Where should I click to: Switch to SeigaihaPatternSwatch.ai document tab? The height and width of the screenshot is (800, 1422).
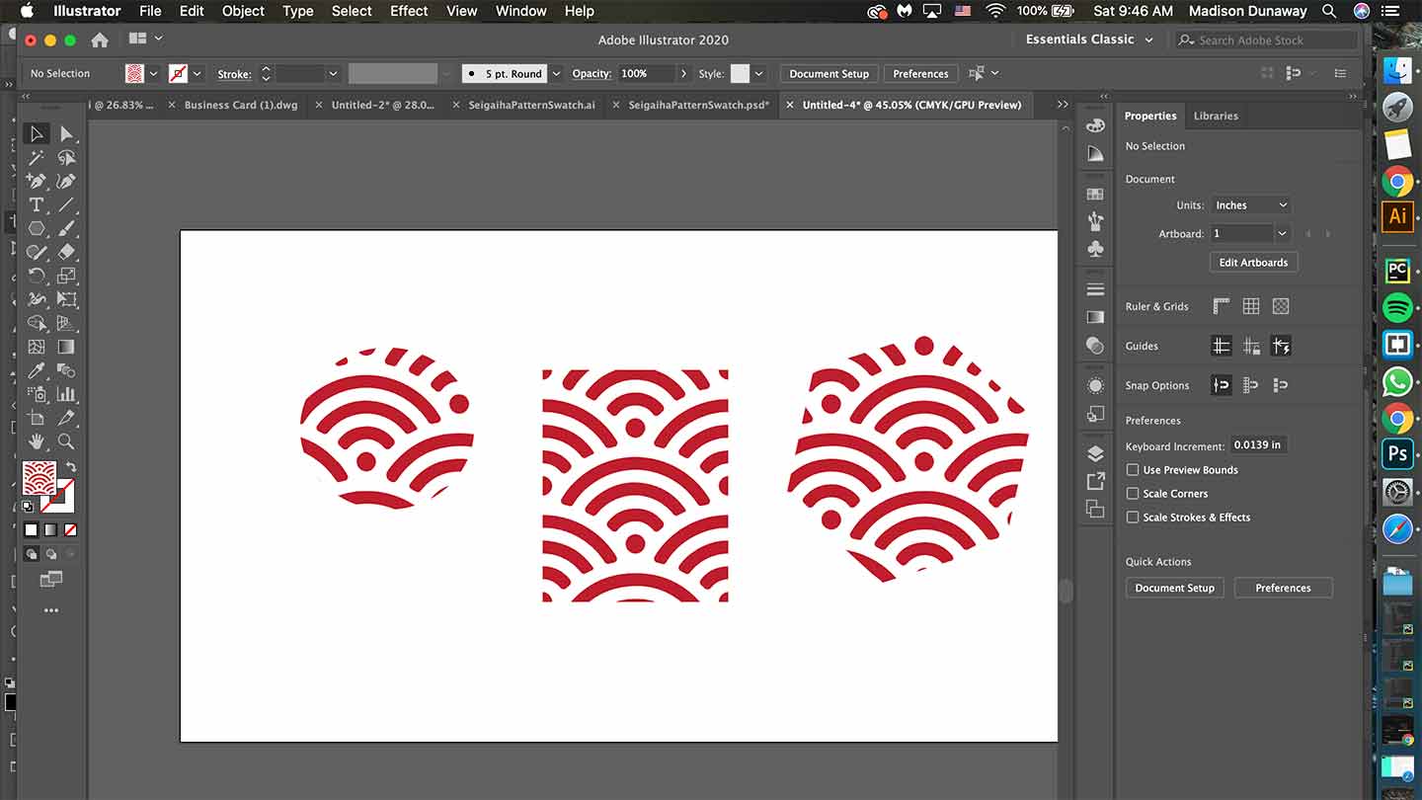pos(531,105)
